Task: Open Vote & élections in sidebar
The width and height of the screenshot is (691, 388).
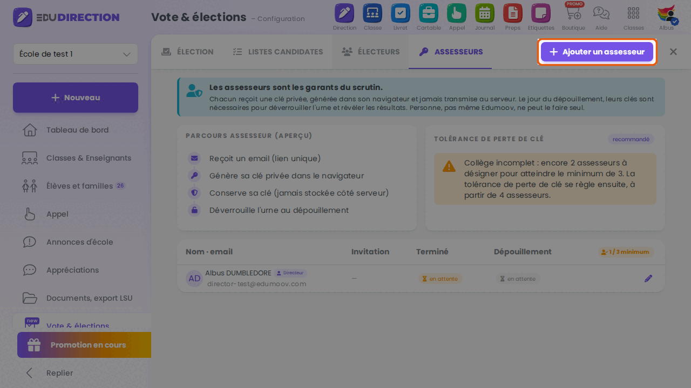Action: (x=81, y=322)
